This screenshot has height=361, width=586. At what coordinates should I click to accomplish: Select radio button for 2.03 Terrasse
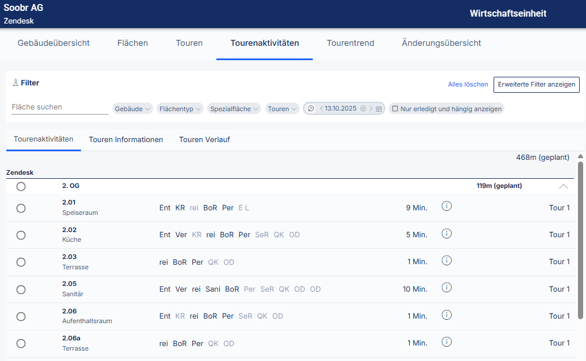21,262
